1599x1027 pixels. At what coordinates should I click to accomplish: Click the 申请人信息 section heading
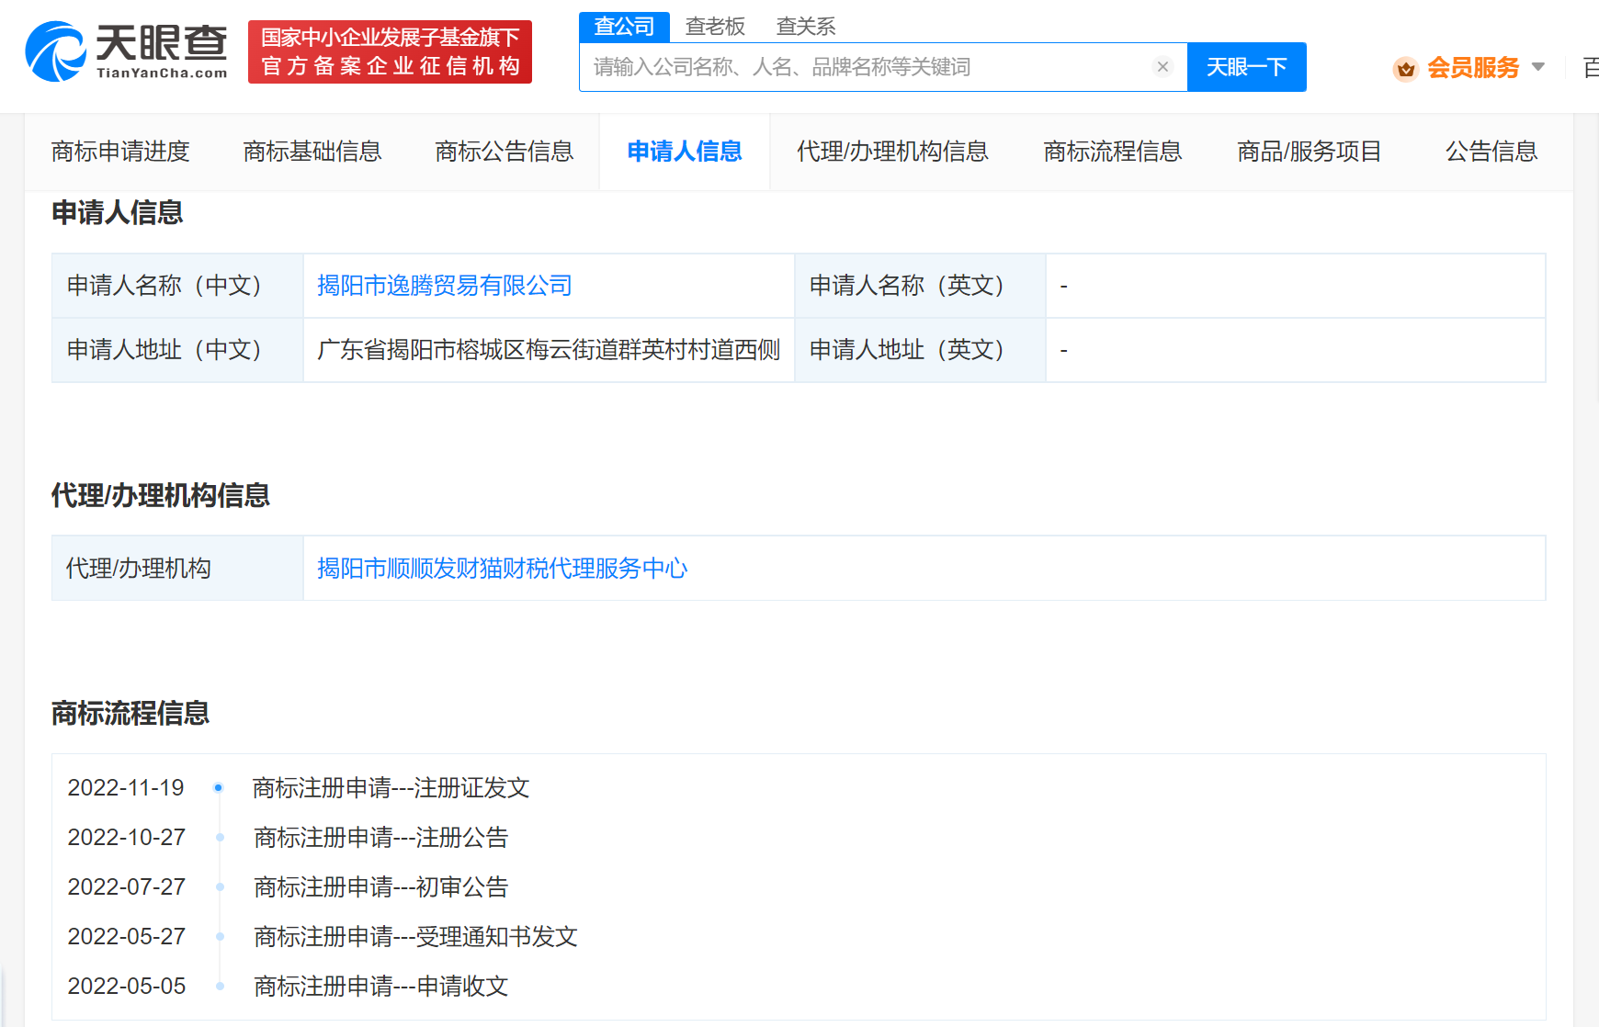118,213
